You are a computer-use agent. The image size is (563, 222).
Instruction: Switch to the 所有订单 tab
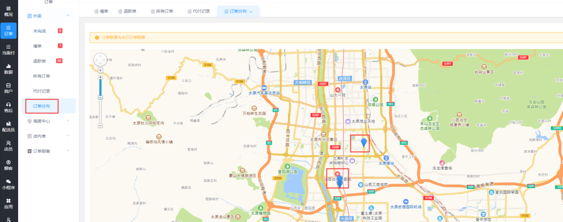pyautogui.click(x=161, y=11)
